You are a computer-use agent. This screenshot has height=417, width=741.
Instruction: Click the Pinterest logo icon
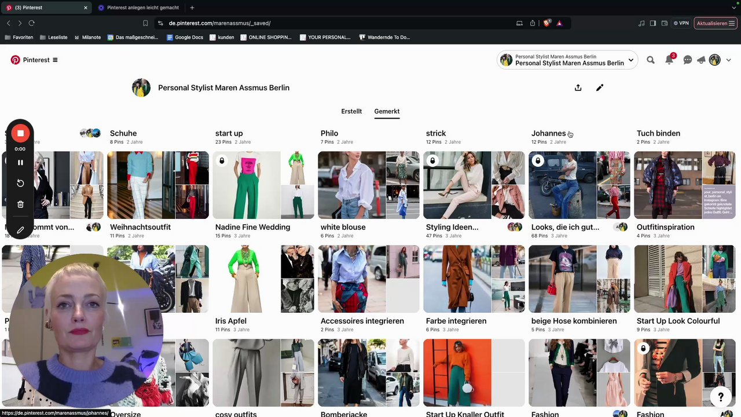click(15, 60)
